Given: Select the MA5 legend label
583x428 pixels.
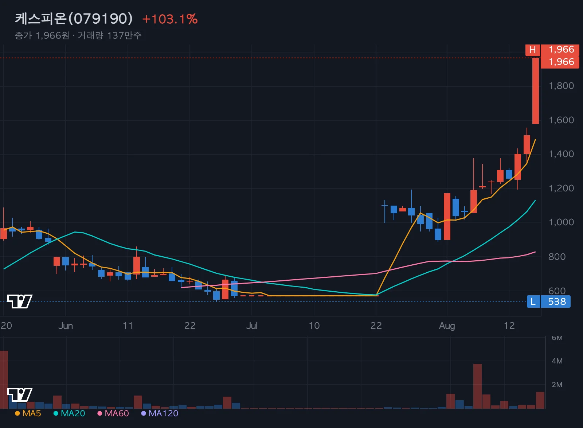Looking at the screenshot, I should (x=32, y=413).
